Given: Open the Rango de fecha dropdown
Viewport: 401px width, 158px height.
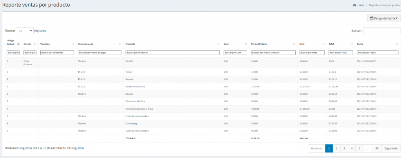Looking at the screenshot, I should click(x=383, y=18).
